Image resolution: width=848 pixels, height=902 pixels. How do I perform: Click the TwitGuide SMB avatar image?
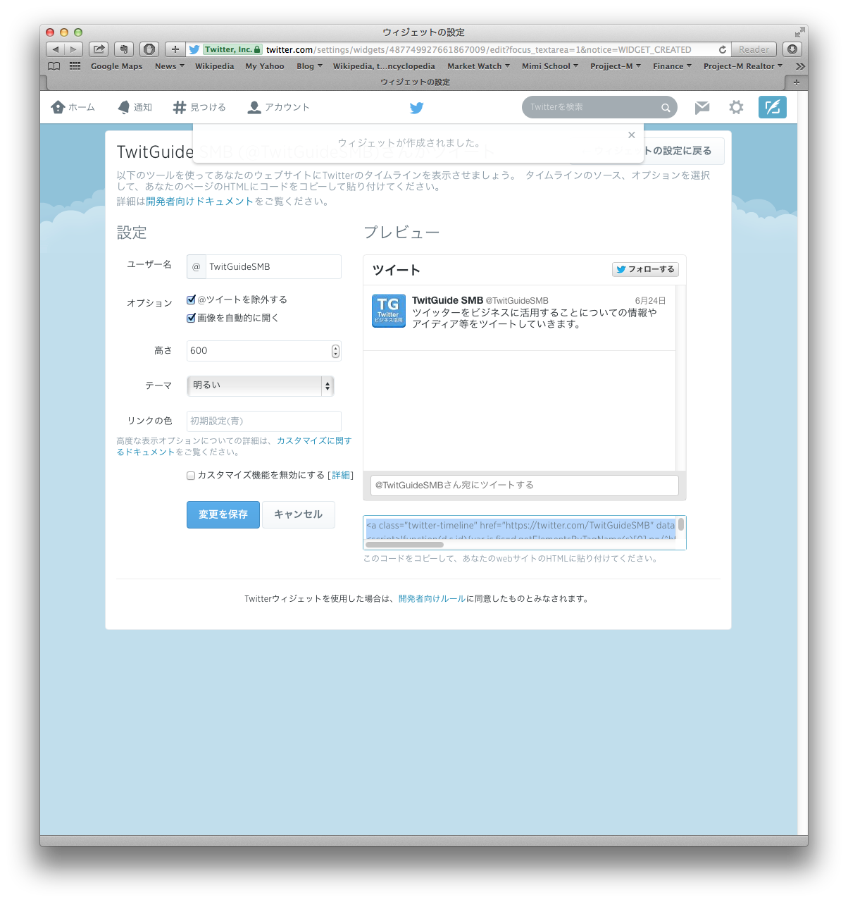pyautogui.click(x=389, y=311)
